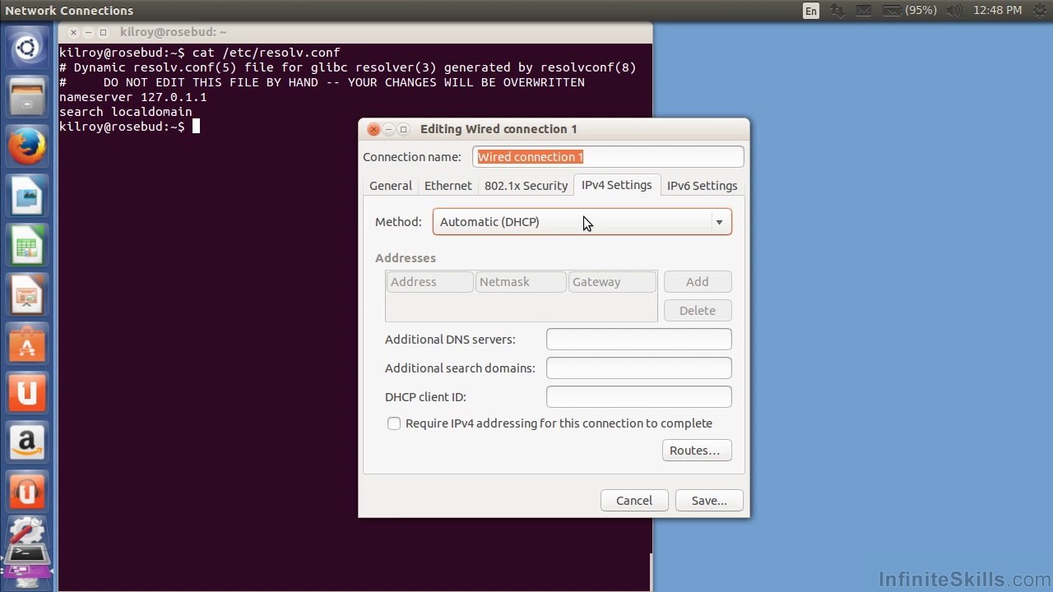
Task: Launch Firefox web browser
Action: (27, 146)
